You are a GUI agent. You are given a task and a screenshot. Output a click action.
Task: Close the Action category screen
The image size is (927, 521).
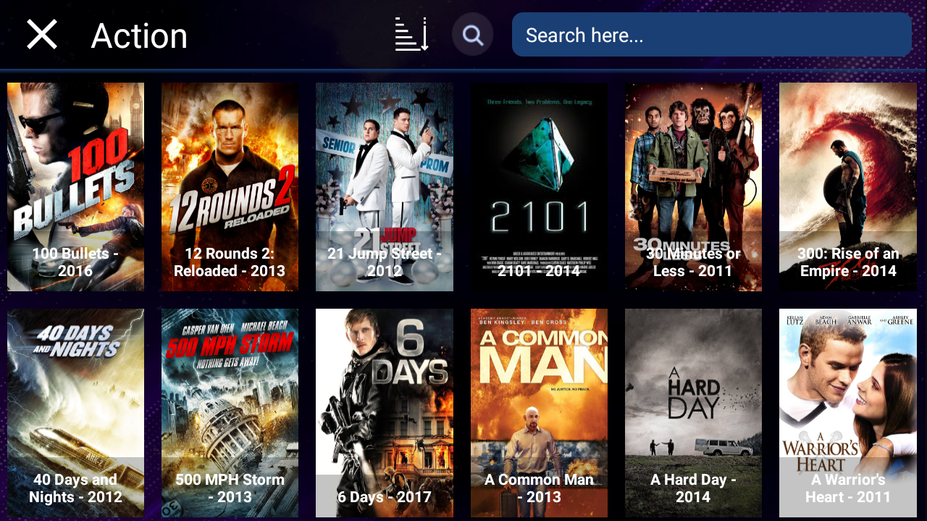tap(42, 35)
